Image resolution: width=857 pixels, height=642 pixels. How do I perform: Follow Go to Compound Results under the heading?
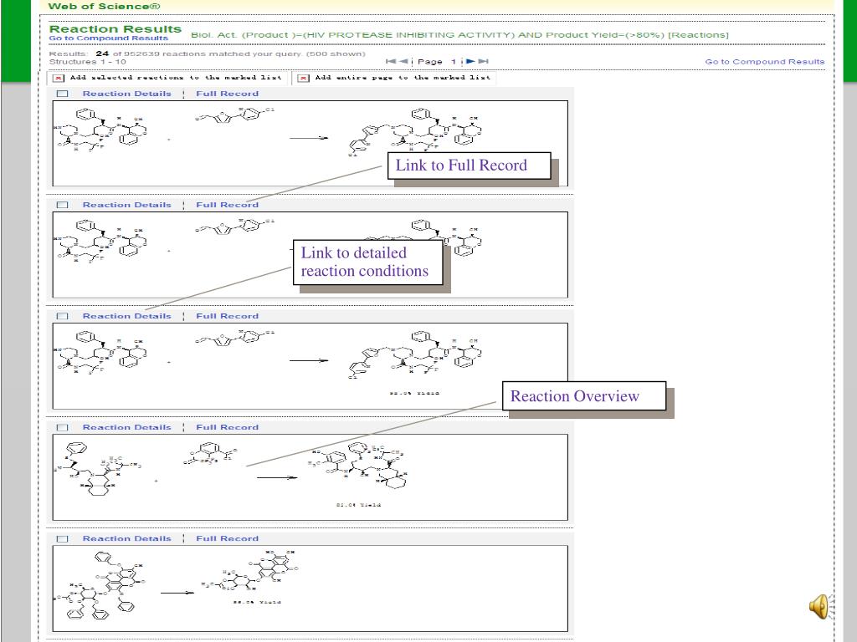[108, 38]
